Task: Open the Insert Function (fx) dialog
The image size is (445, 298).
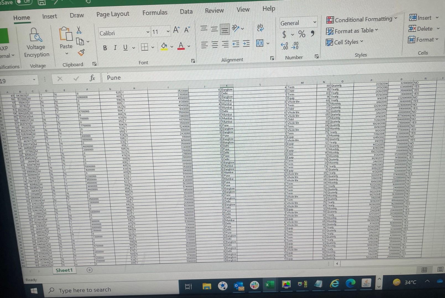Action: [93, 78]
